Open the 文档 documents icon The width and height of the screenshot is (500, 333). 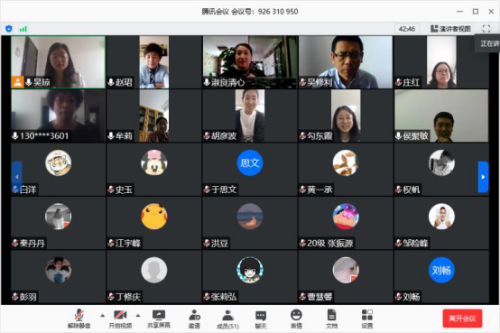[331, 319]
